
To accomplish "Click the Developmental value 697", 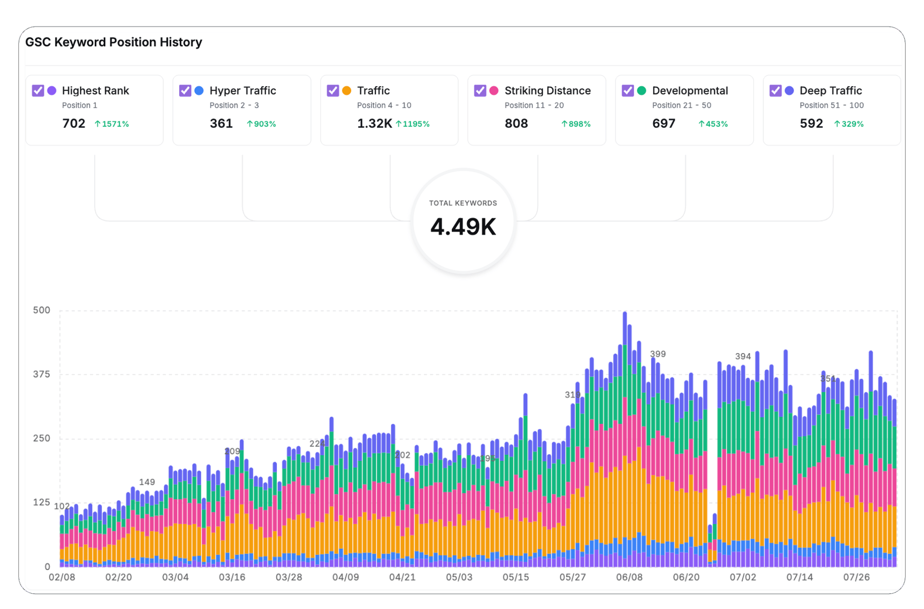I will pos(664,124).
